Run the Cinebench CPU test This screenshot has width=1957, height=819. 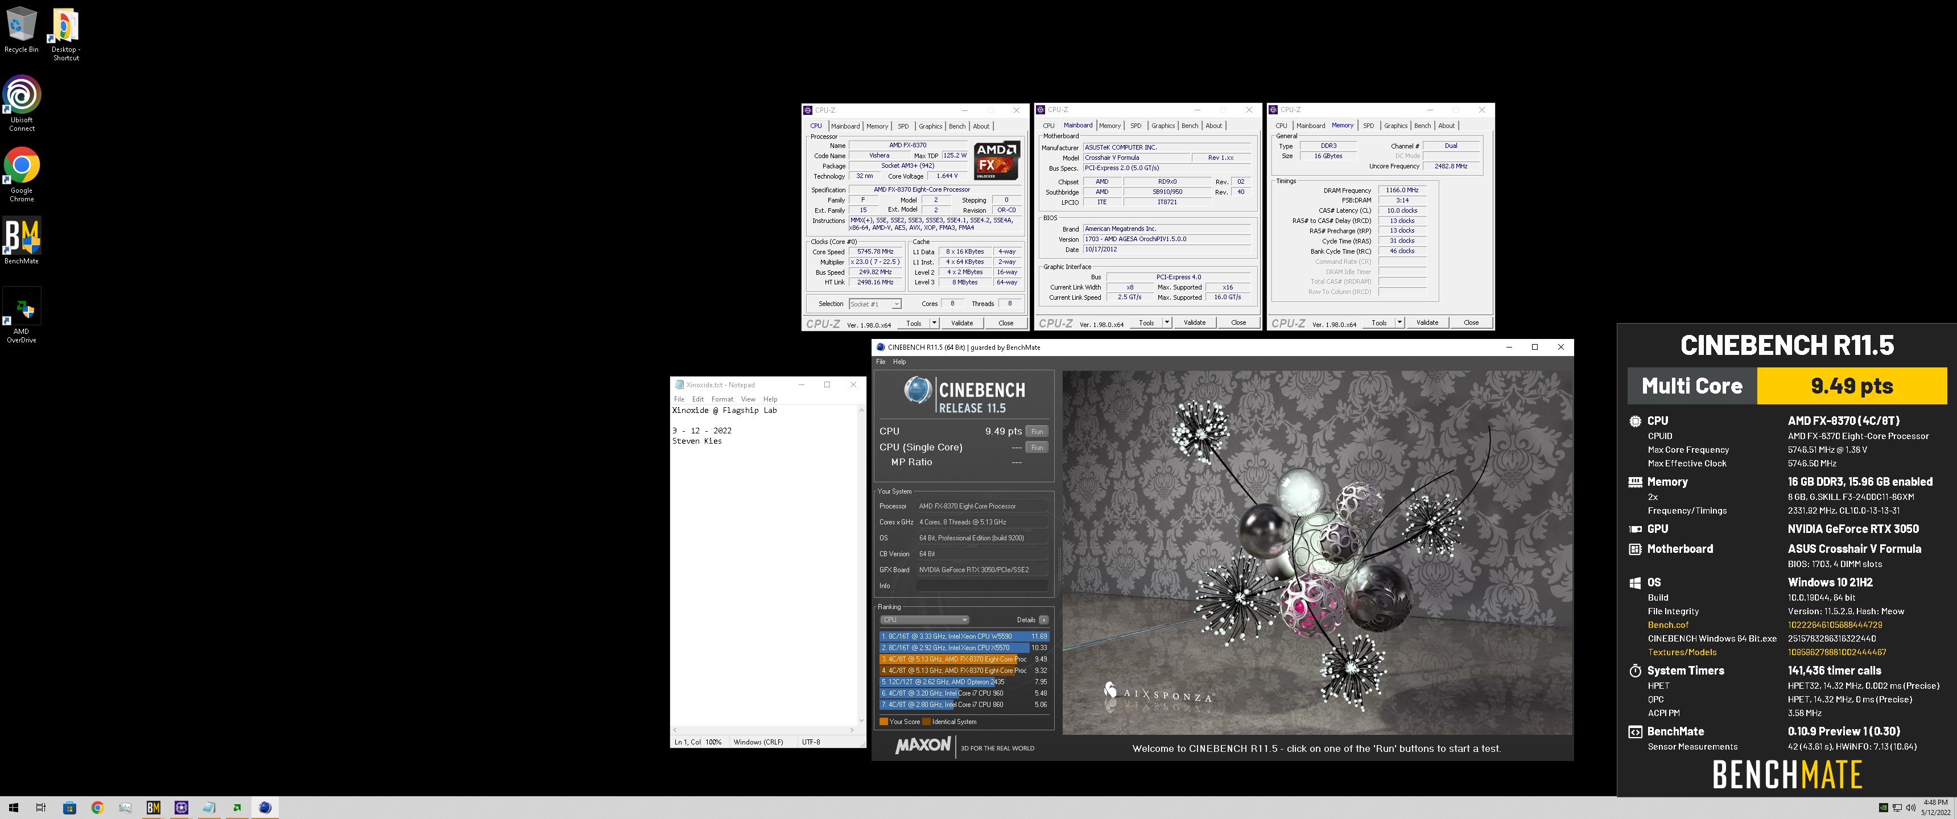coord(1037,432)
